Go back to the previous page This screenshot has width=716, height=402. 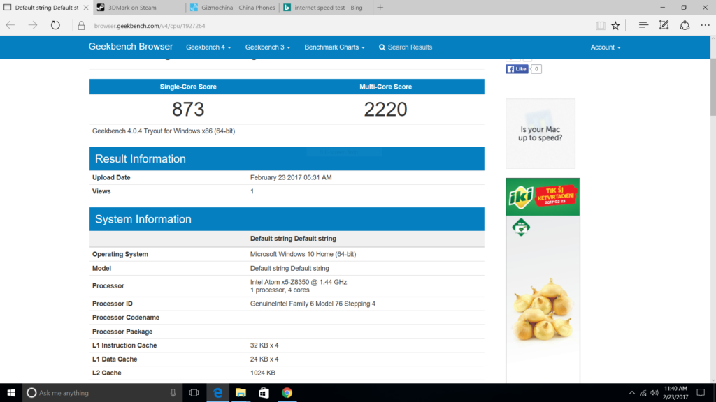10,26
